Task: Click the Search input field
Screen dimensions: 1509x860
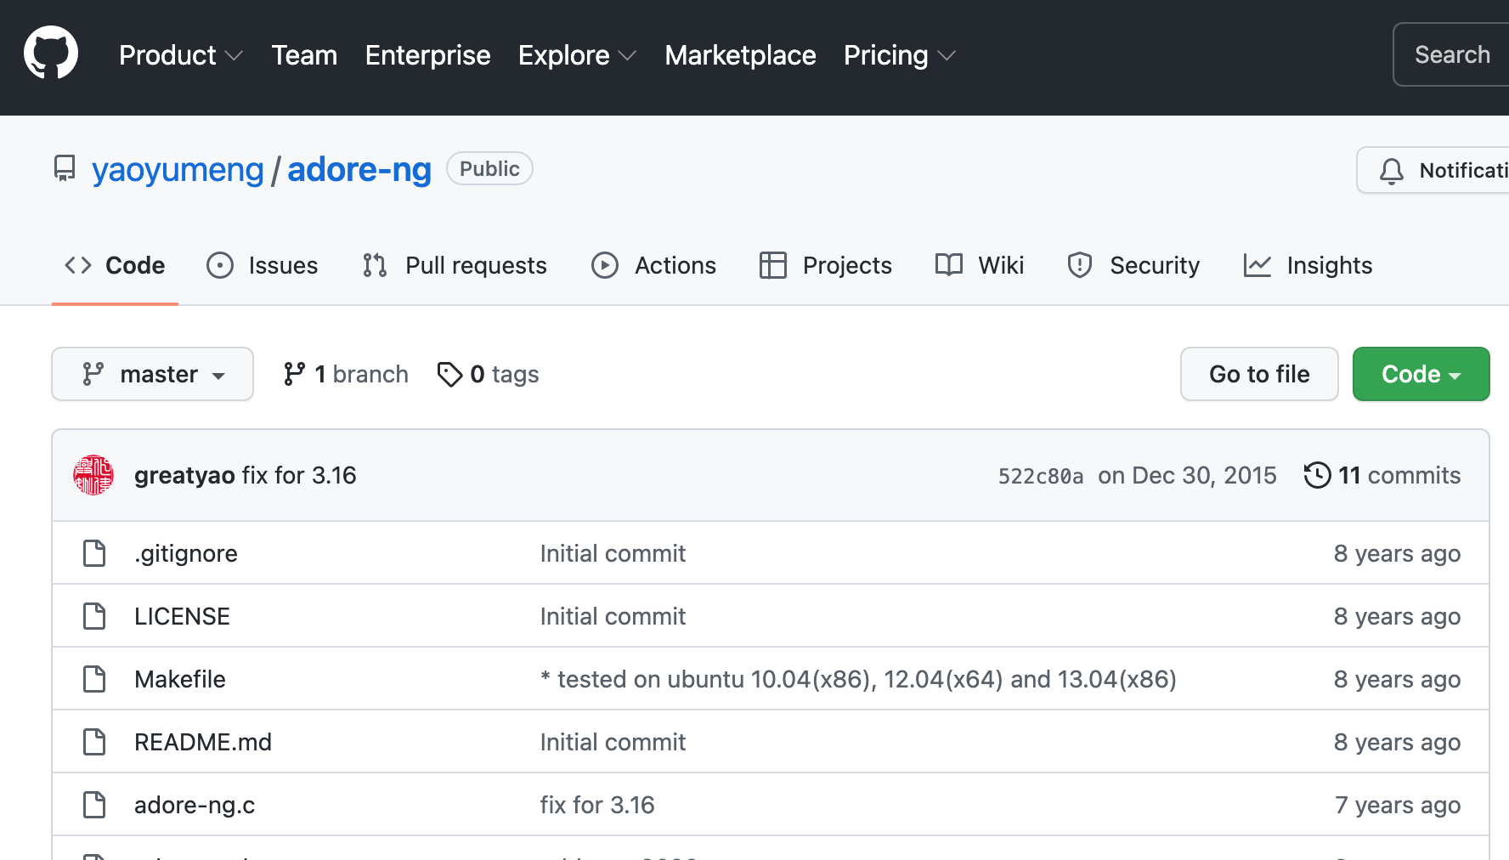Action: 1452,54
